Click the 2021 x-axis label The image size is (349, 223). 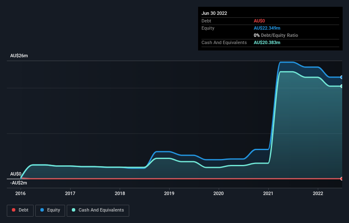point(268,193)
